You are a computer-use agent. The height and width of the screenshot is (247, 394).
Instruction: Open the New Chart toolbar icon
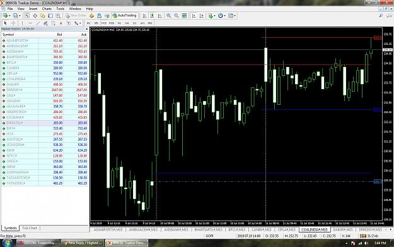pyautogui.click(x=5, y=16)
